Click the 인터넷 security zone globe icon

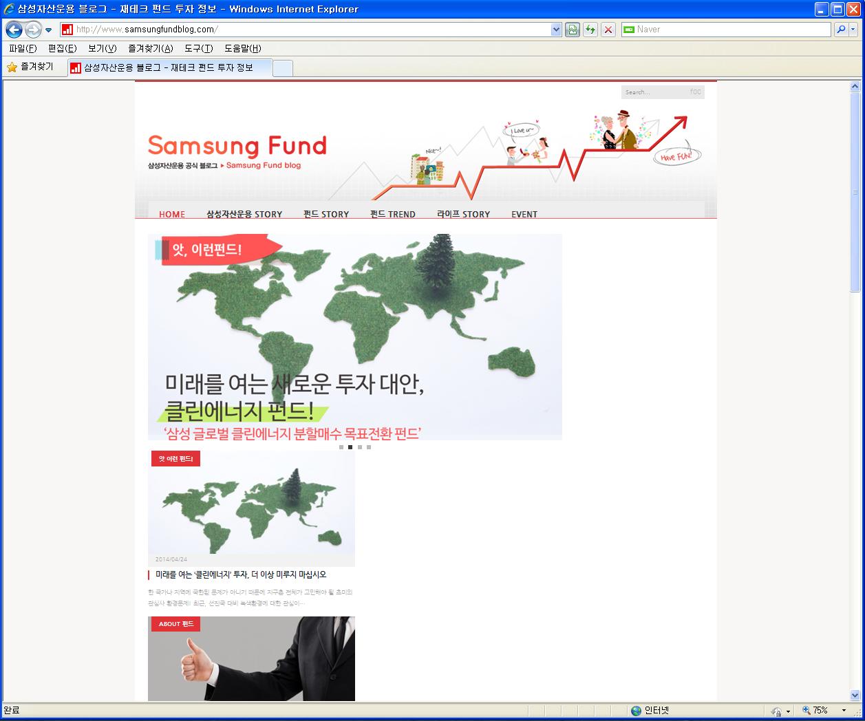[x=636, y=711]
